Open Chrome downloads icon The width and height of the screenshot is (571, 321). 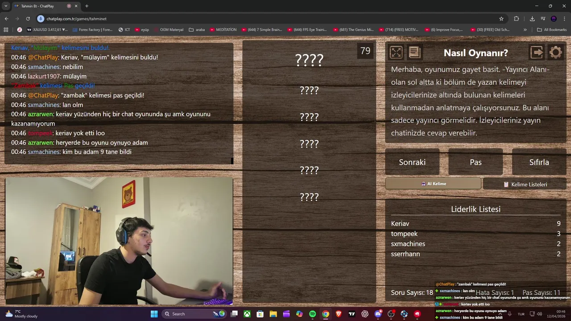[532, 19]
